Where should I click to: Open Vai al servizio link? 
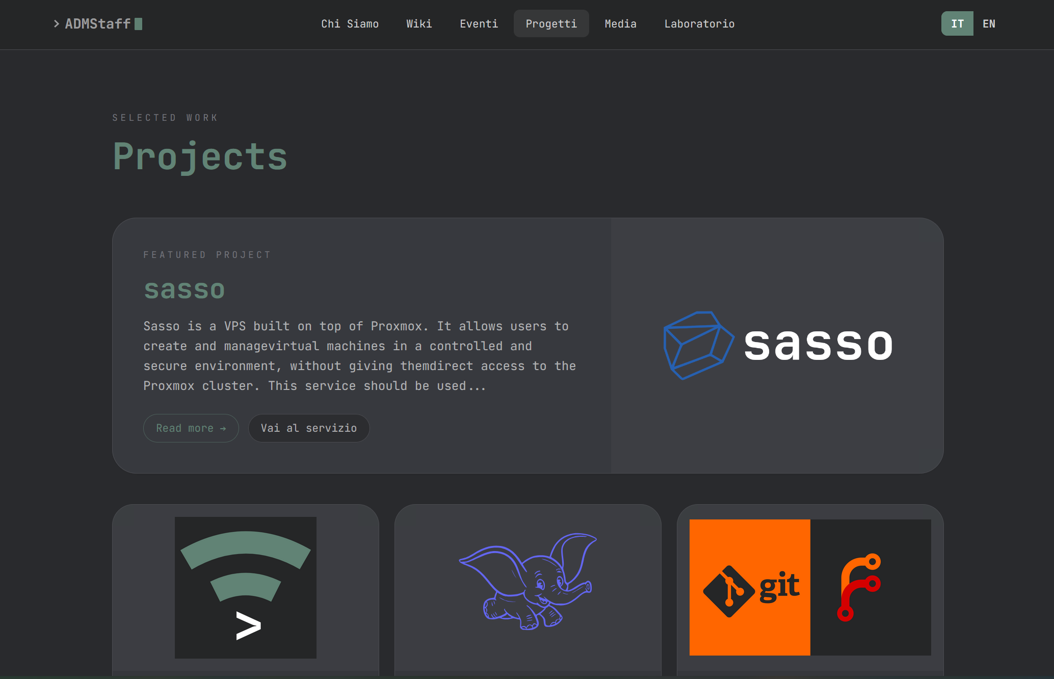click(x=309, y=428)
